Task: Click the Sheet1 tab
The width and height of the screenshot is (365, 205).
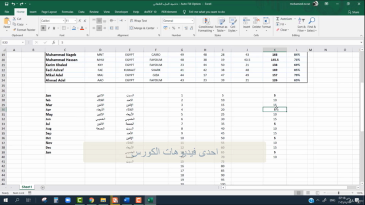Action: click(27, 187)
